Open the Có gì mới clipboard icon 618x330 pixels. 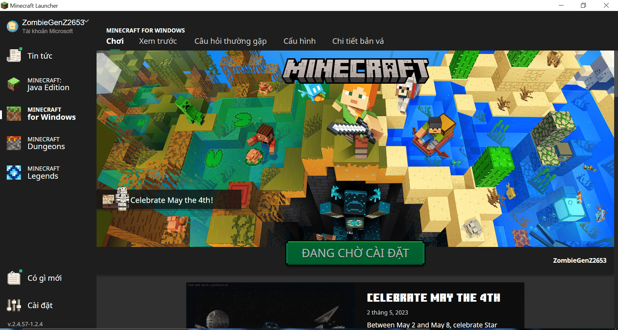click(x=14, y=278)
